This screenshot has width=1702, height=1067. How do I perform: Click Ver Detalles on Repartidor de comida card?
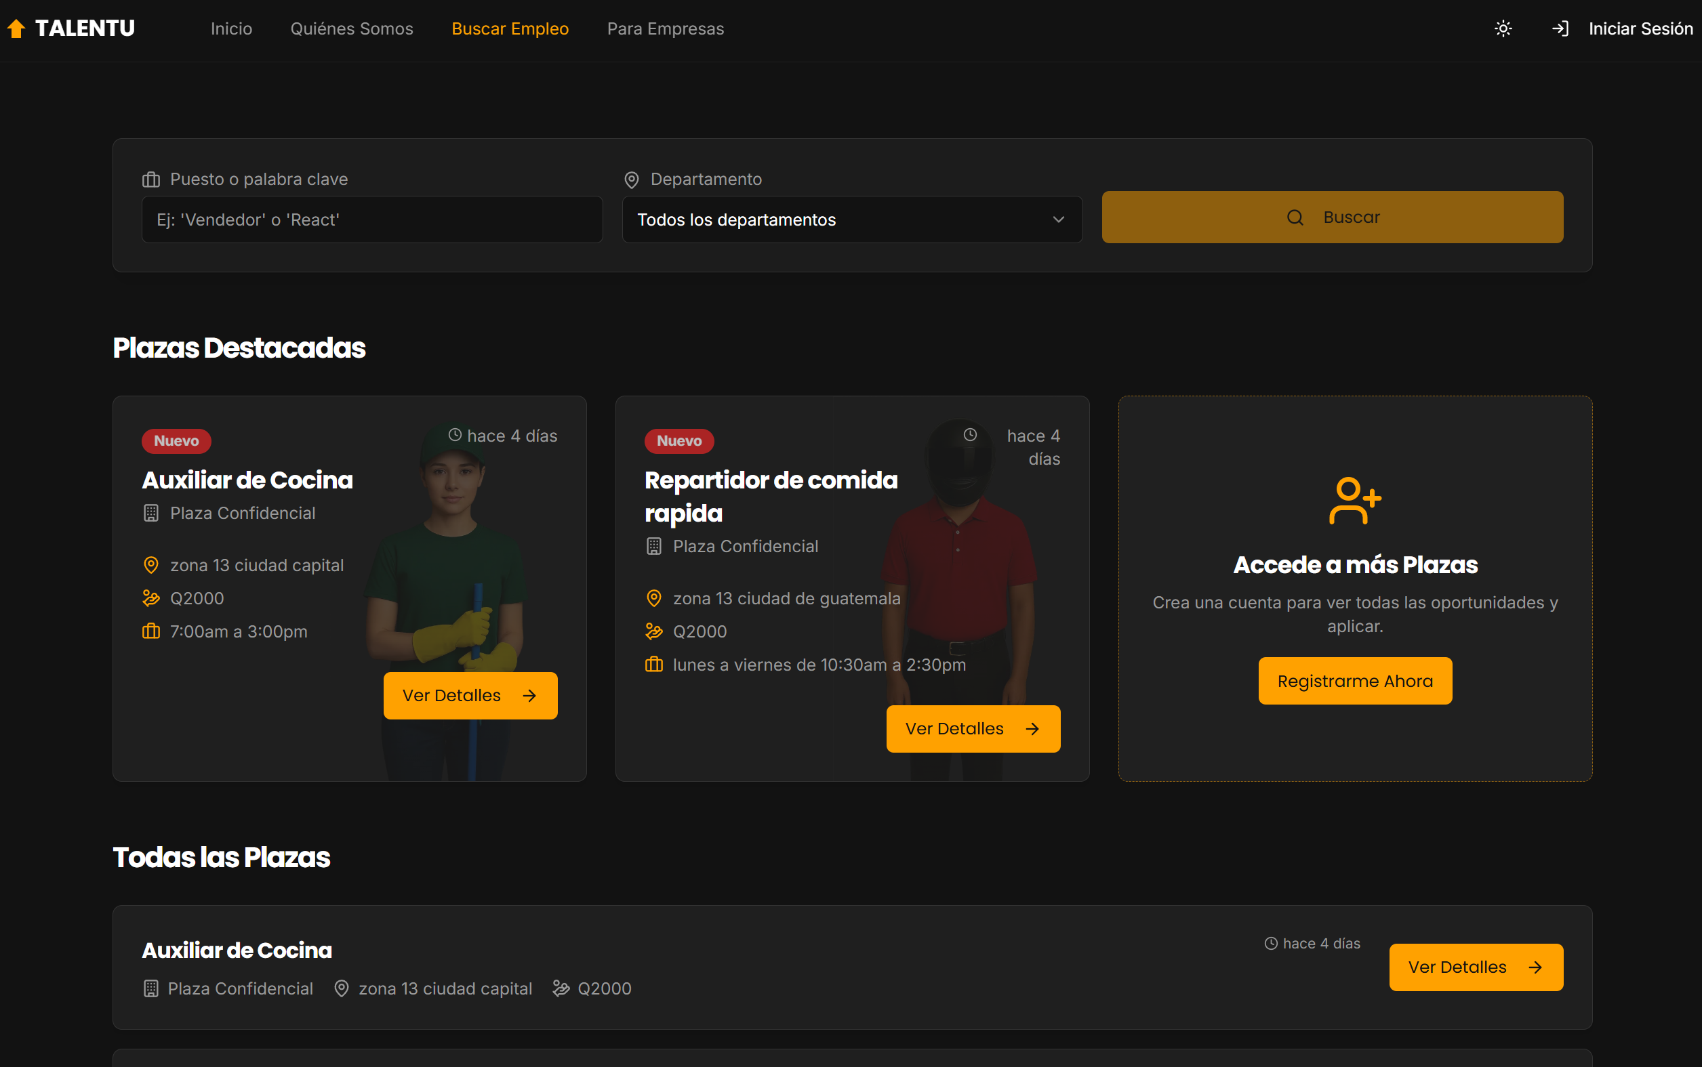click(973, 729)
